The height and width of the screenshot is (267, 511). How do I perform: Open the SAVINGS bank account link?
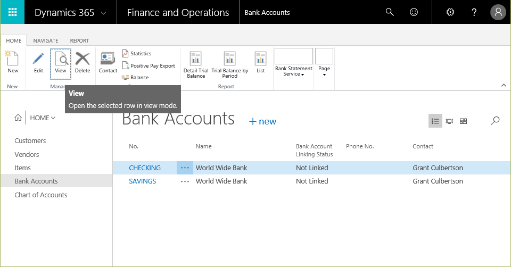click(143, 181)
